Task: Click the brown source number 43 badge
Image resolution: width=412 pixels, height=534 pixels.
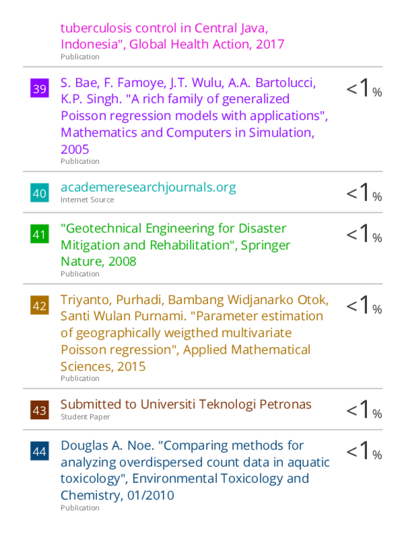Action: click(x=39, y=410)
